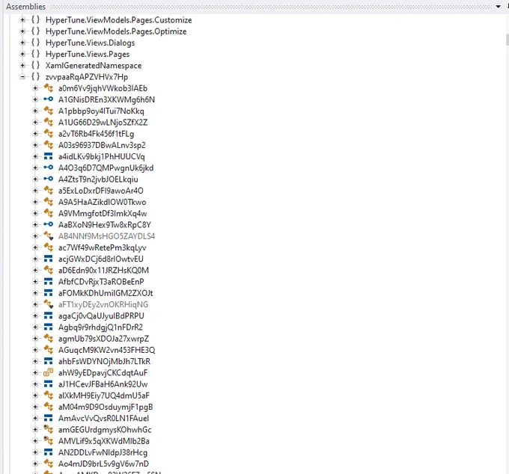Select aIXkMH9Eiy7UQ4dmU5aF tree item
The image size is (509, 474).
coord(104,395)
